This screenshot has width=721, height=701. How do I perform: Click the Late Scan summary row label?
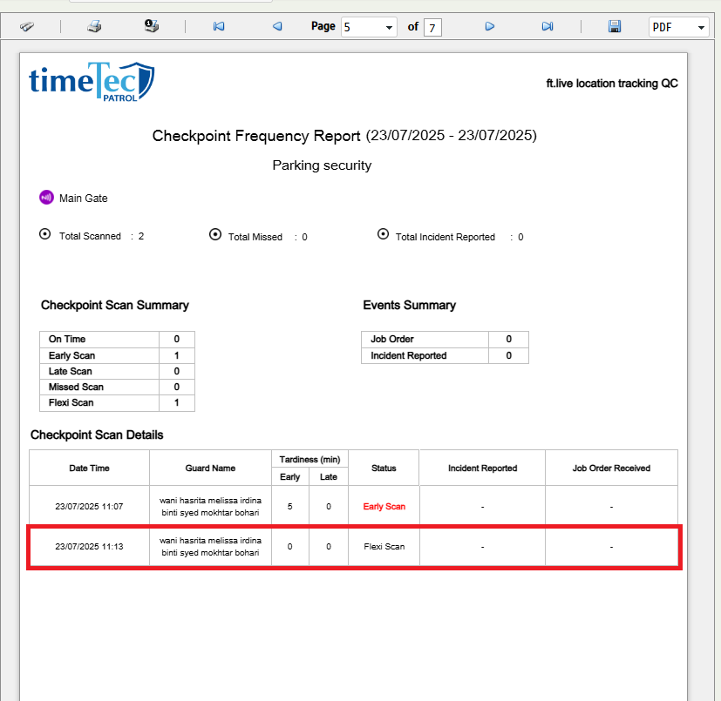click(x=71, y=371)
